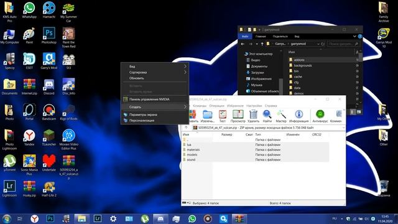Open uTorrent desktop shortcut
398x224 pixels.
tap(10, 163)
